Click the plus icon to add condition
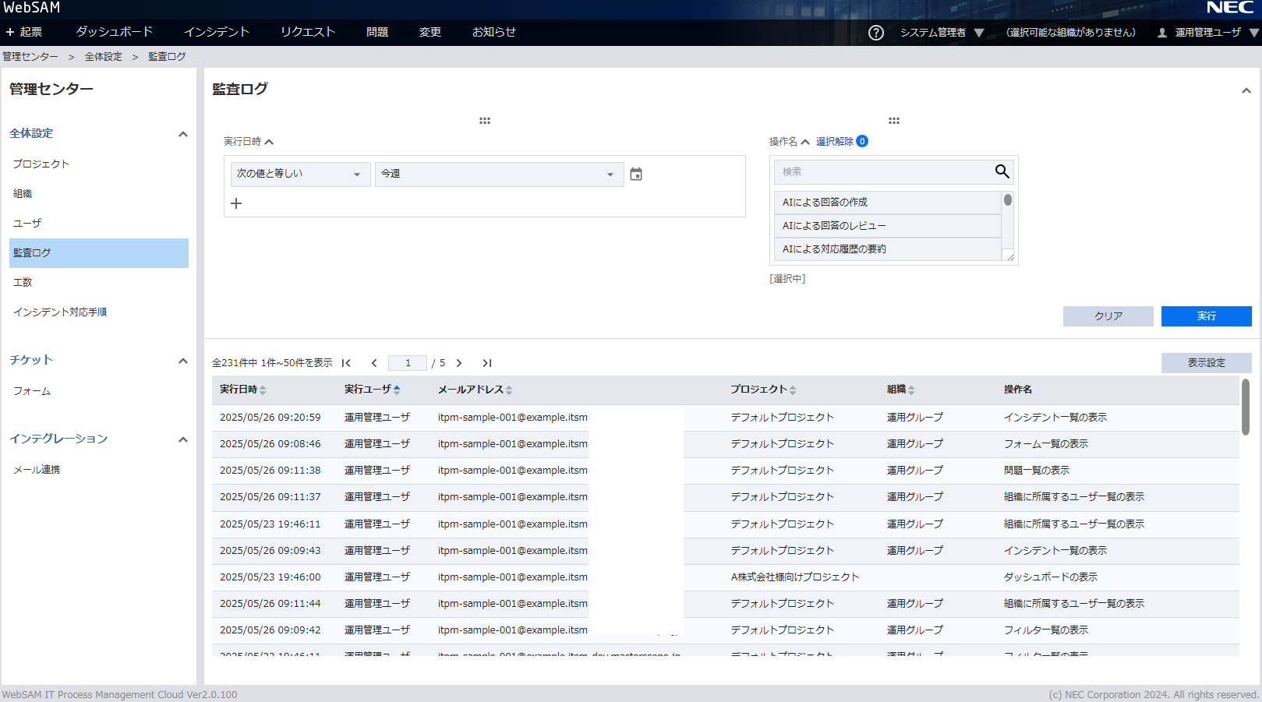Image resolution: width=1262 pixels, height=702 pixels. [x=236, y=203]
